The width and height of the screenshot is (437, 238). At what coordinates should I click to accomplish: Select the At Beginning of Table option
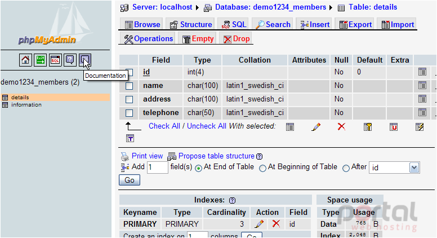point(262,168)
